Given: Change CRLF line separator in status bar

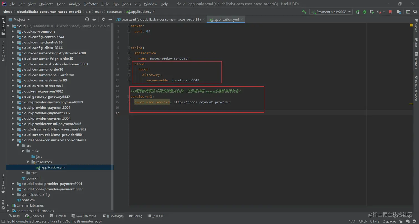Looking at the screenshot, I should [363, 221].
